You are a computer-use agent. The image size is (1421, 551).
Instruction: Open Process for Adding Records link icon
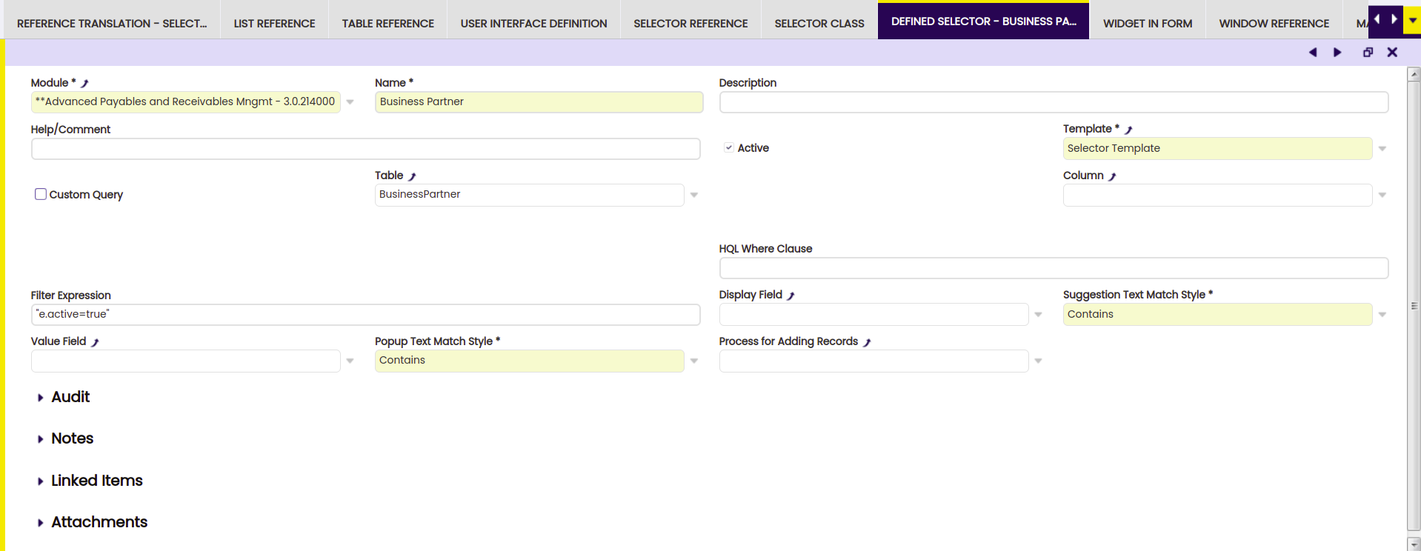(867, 342)
